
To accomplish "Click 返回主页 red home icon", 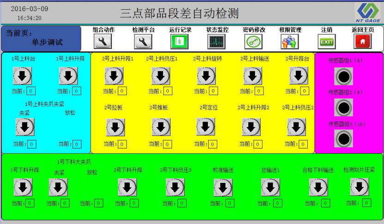I will (363, 42).
